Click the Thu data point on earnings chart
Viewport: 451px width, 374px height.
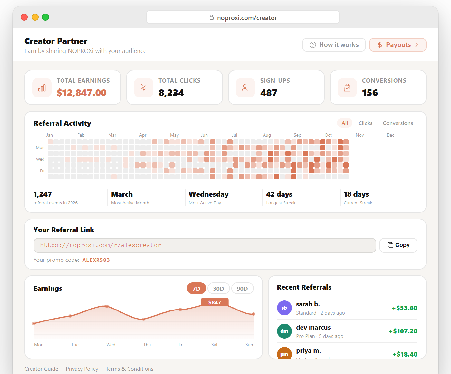[x=144, y=319]
